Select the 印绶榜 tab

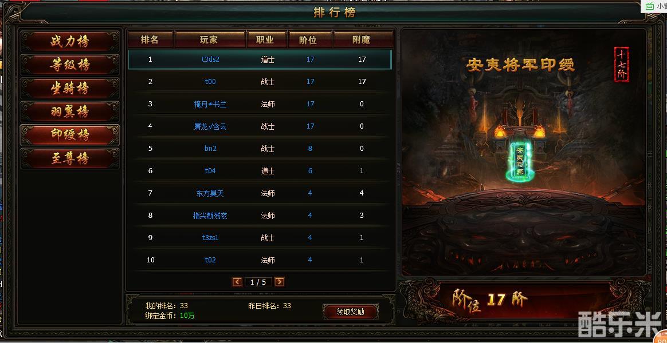[x=70, y=135]
